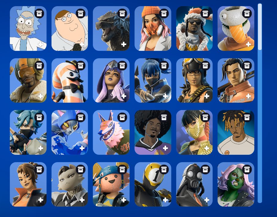Click the archive icon on Godzilla skin
The image size is (277, 217).
click(x=122, y=13)
